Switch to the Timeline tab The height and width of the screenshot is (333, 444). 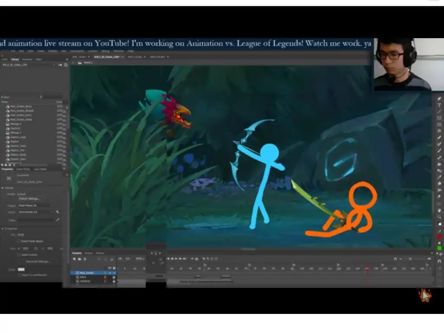point(77,253)
